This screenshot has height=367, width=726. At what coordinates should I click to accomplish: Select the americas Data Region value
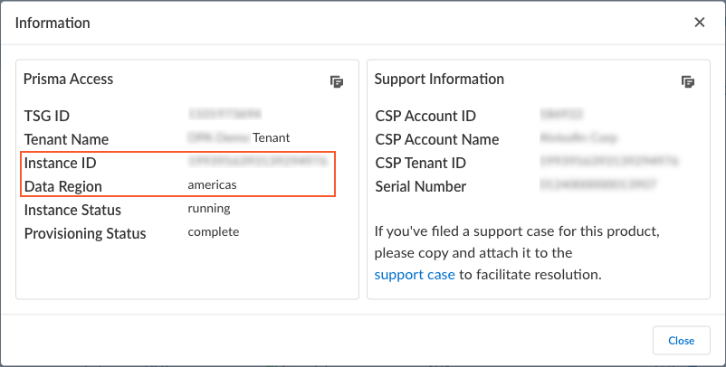tap(212, 185)
